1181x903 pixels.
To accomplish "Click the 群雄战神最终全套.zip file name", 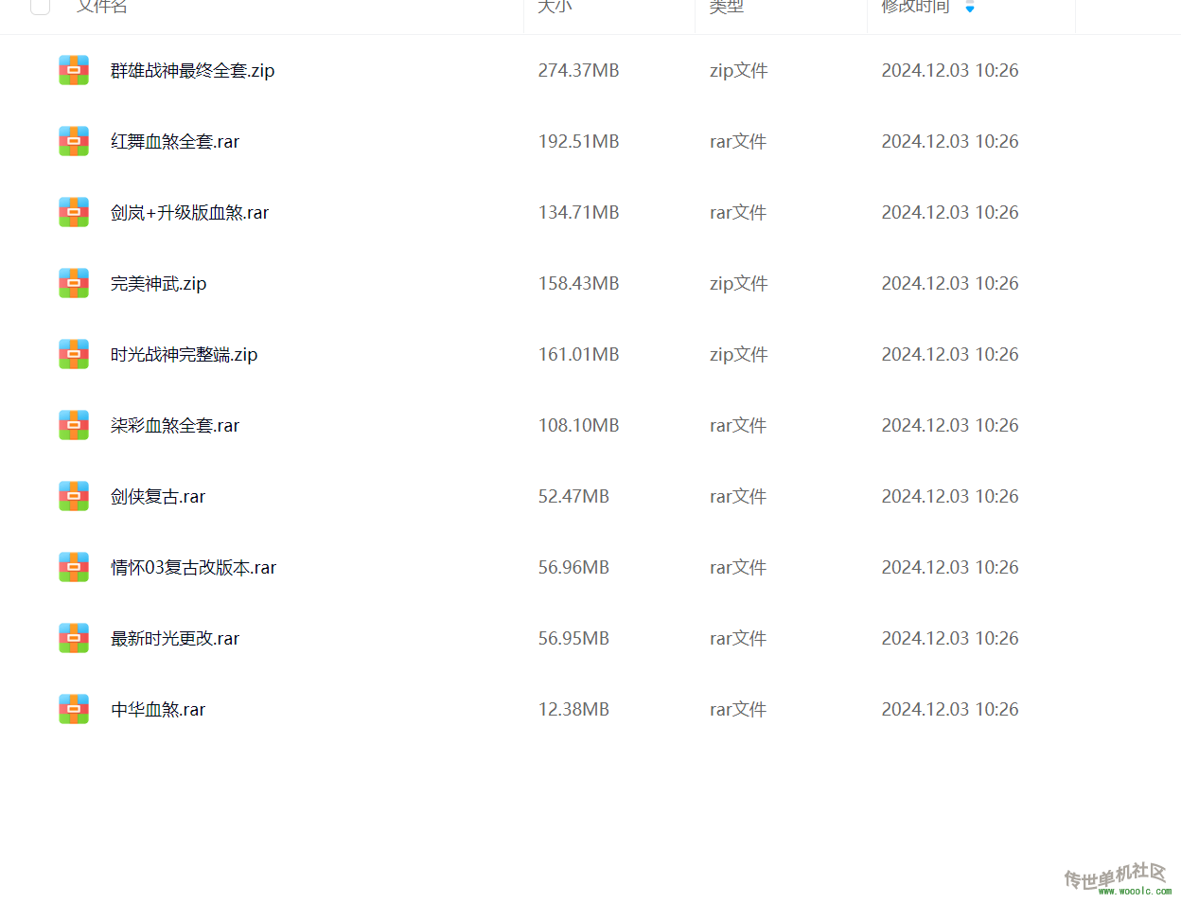I will coord(192,70).
